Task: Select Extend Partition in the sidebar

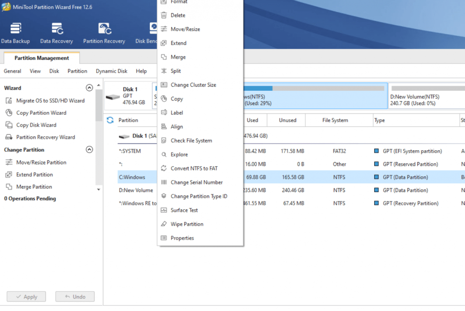Action: pyautogui.click(x=35, y=174)
